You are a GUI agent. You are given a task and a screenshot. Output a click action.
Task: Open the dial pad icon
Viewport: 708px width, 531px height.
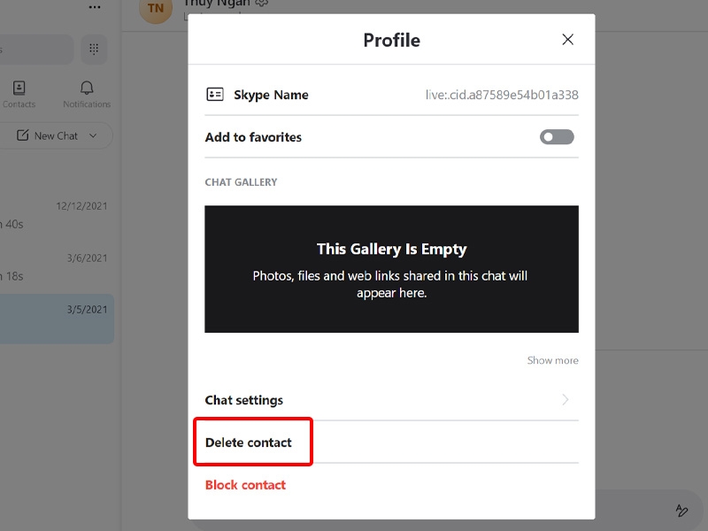click(x=94, y=49)
